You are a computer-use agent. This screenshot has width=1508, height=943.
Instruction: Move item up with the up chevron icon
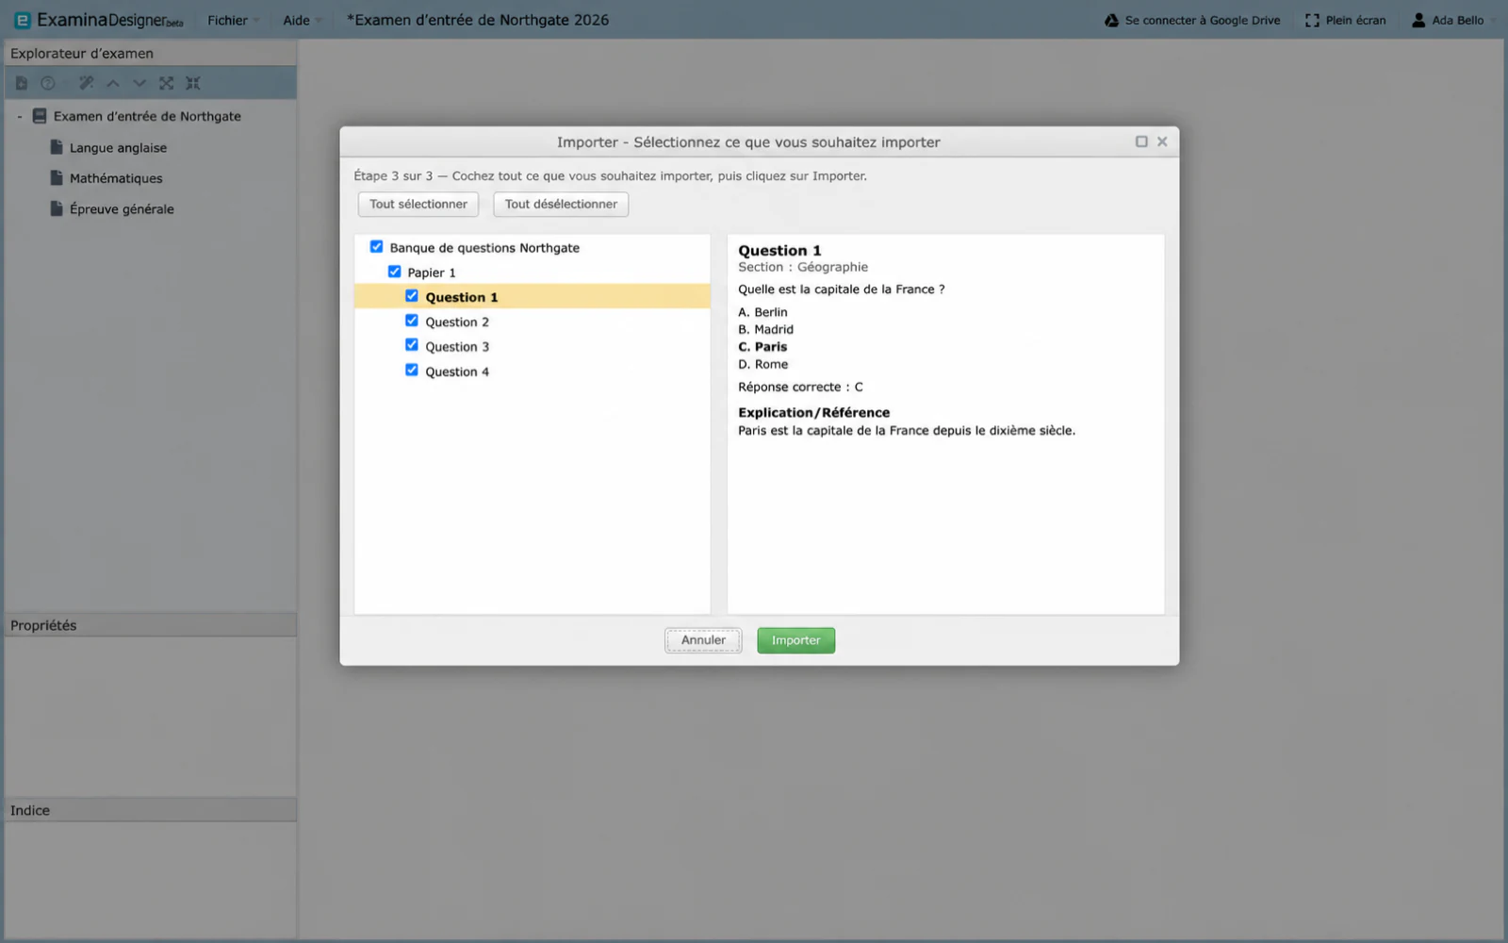coord(113,83)
